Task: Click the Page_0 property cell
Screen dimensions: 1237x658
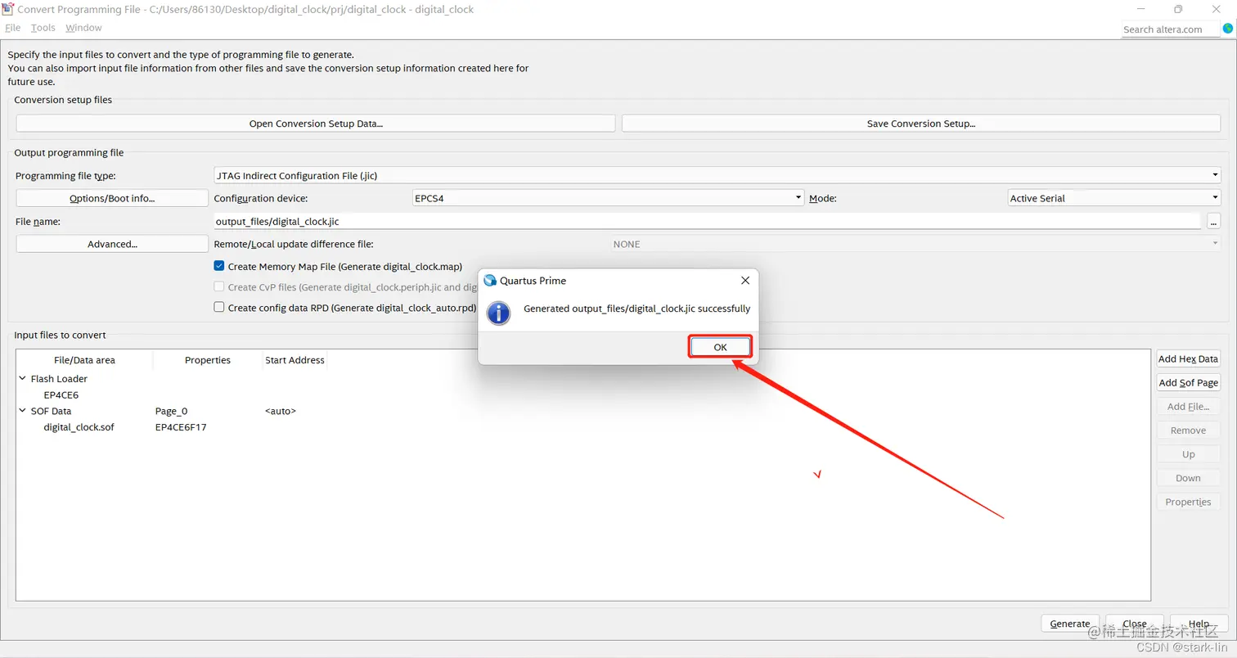Action: click(171, 411)
